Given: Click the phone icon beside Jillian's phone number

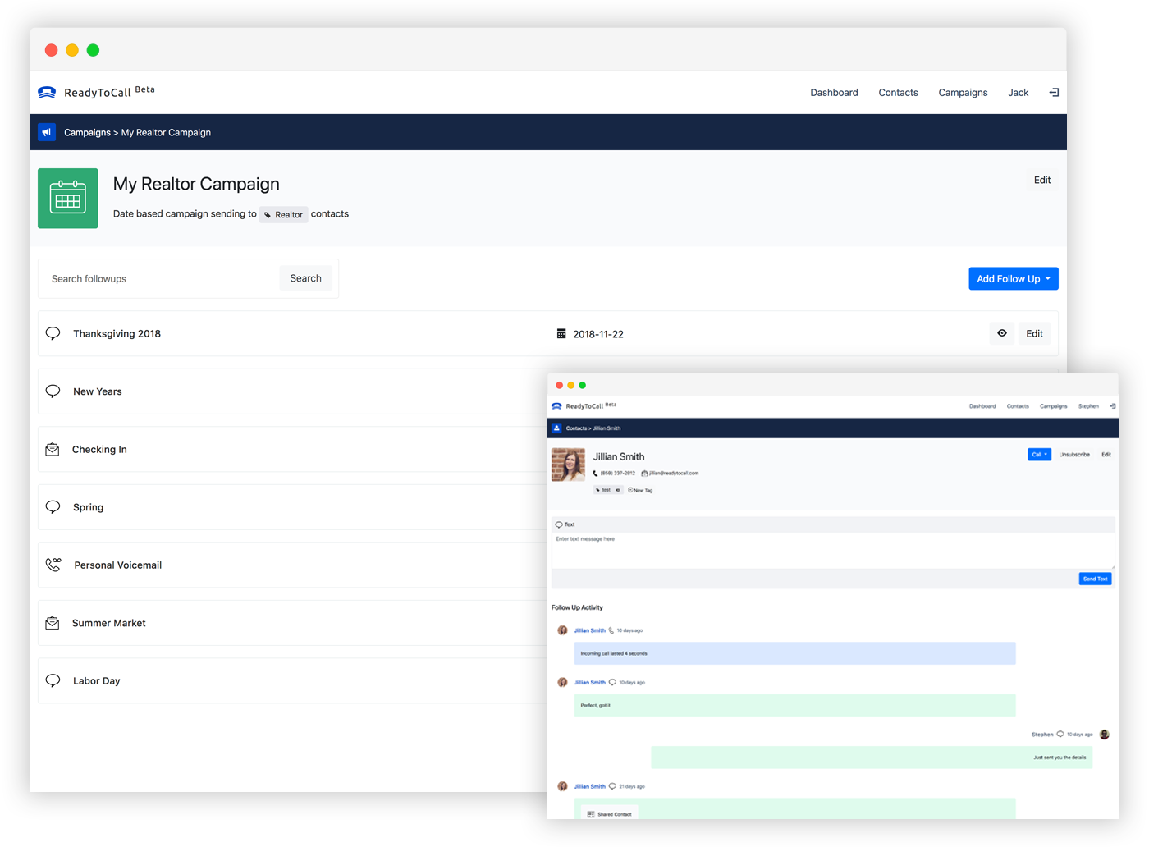Looking at the screenshot, I should (596, 474).
